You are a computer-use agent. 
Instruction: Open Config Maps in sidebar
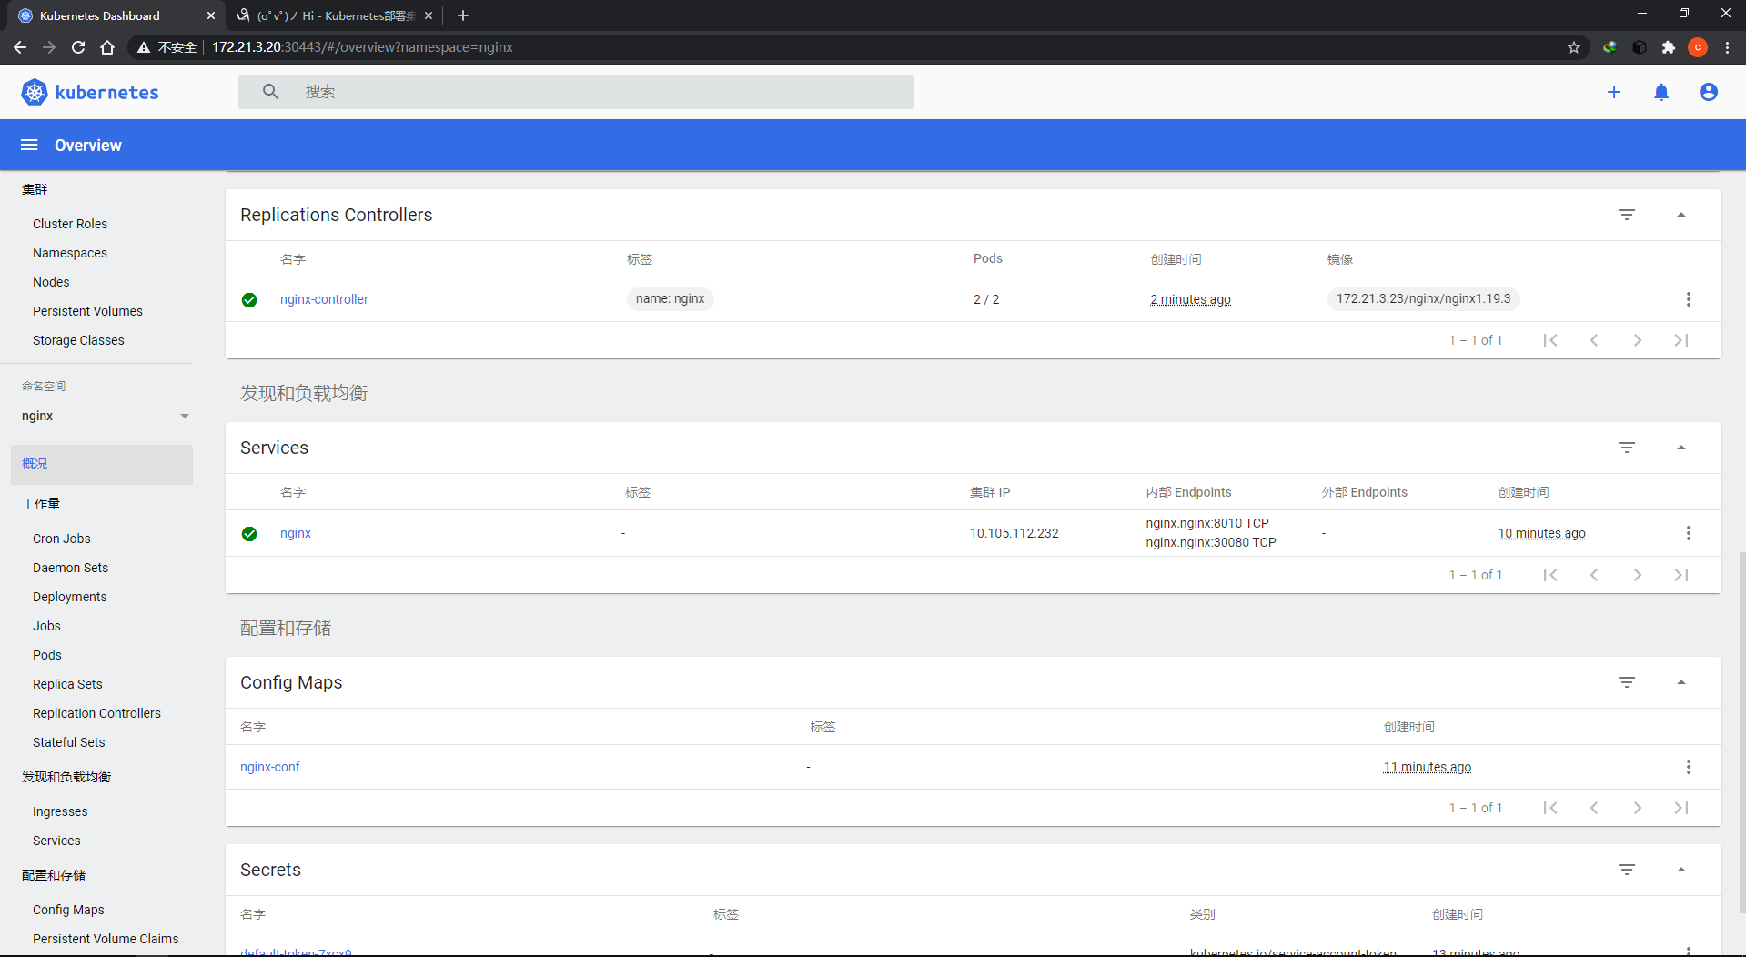(x=68, y=910)
